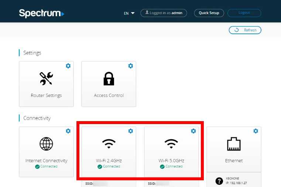Select the Access Control label
The image size is (281, 187).
point(109,95)
